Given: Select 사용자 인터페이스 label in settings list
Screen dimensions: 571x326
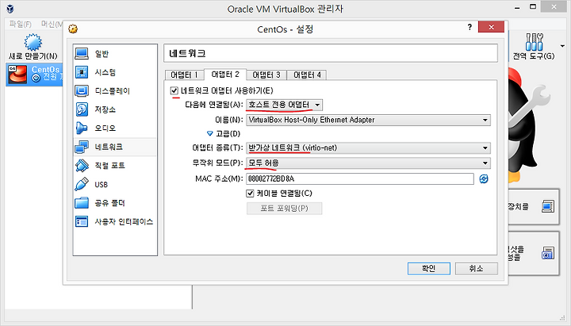Looking at the screenshot, I should coord(124,221).
